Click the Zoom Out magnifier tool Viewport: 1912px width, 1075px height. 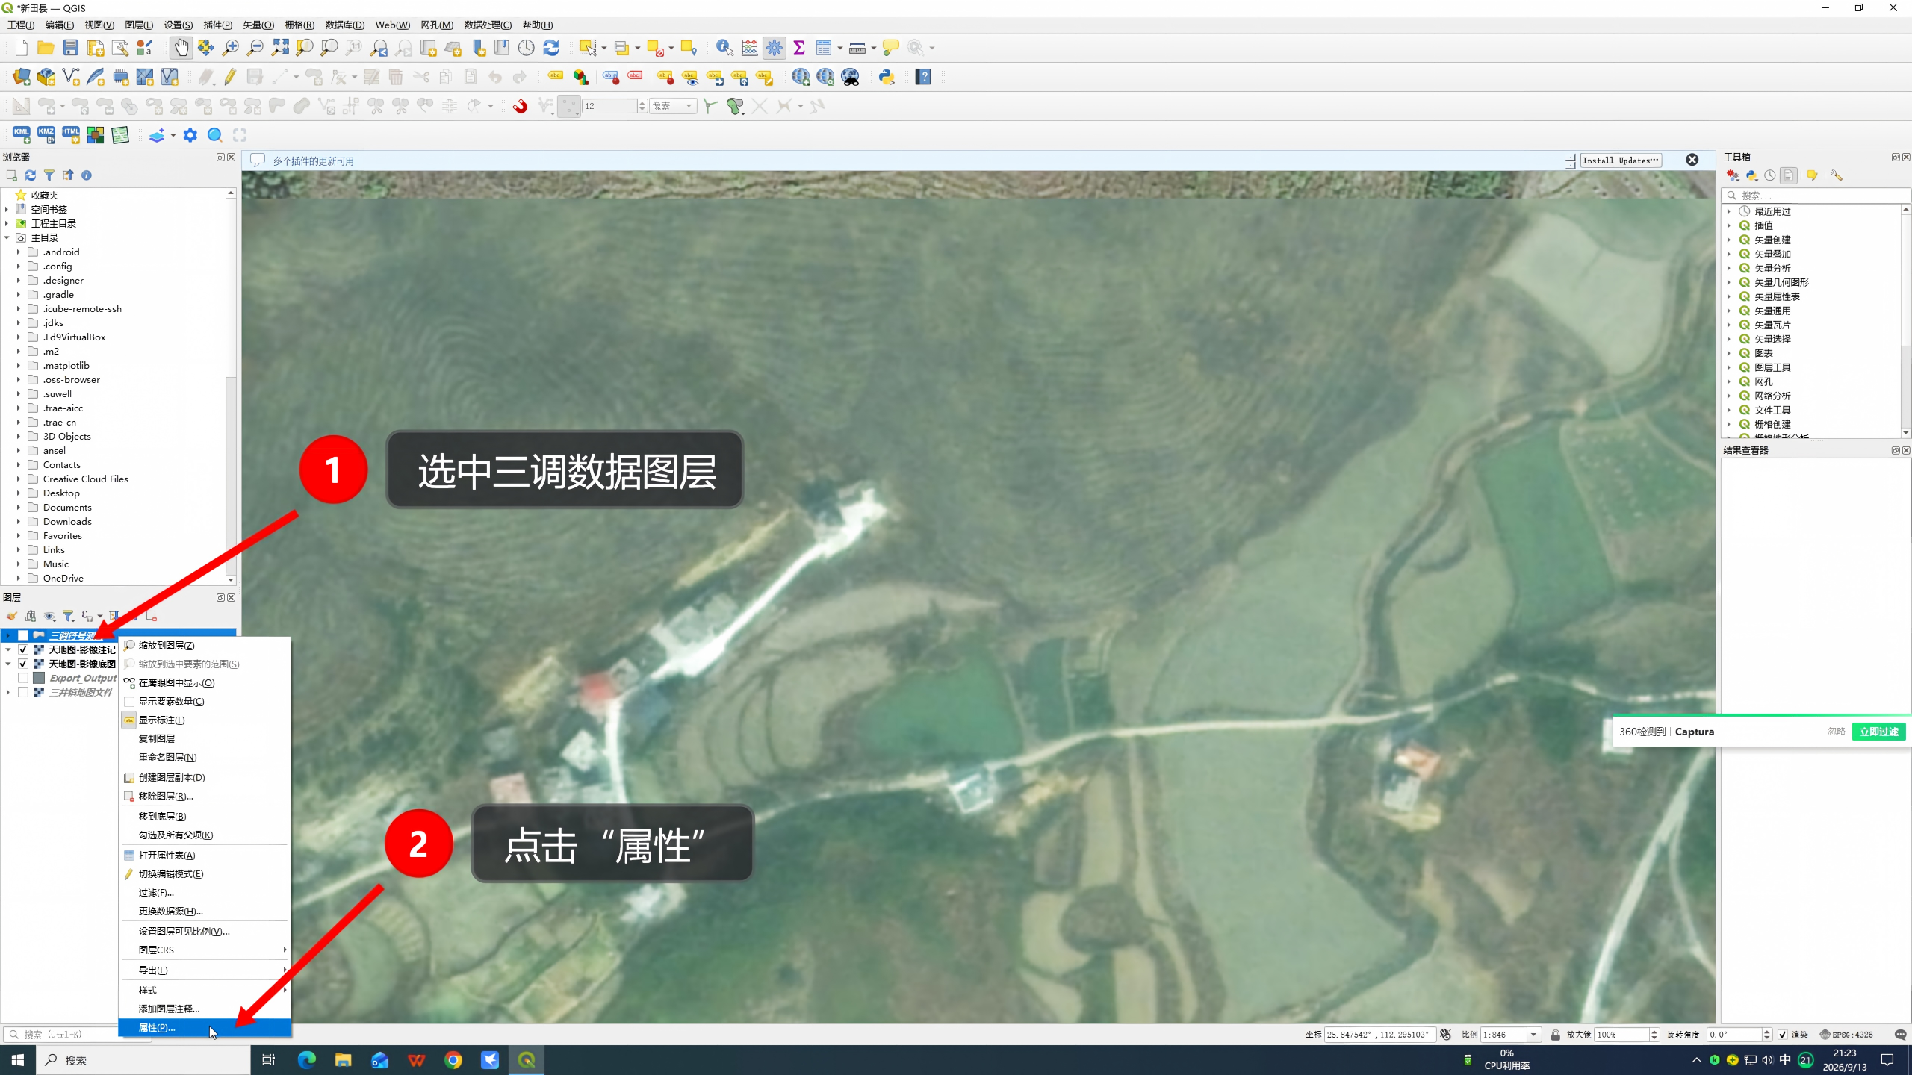(255, 48)
